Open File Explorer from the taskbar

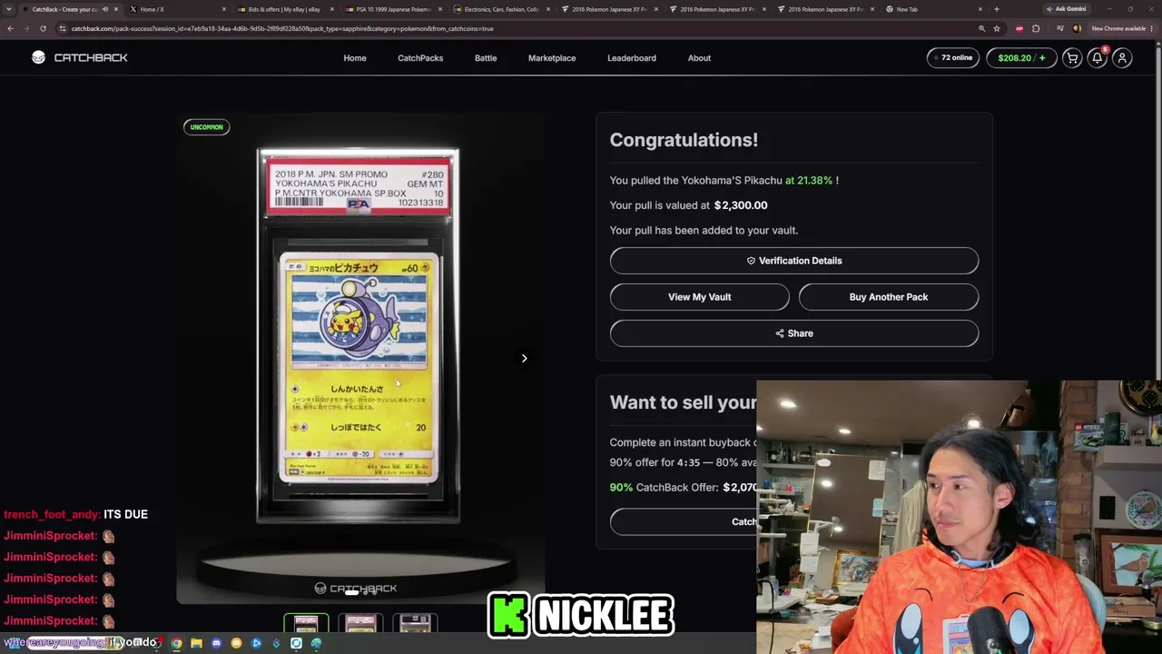point(196,643)
